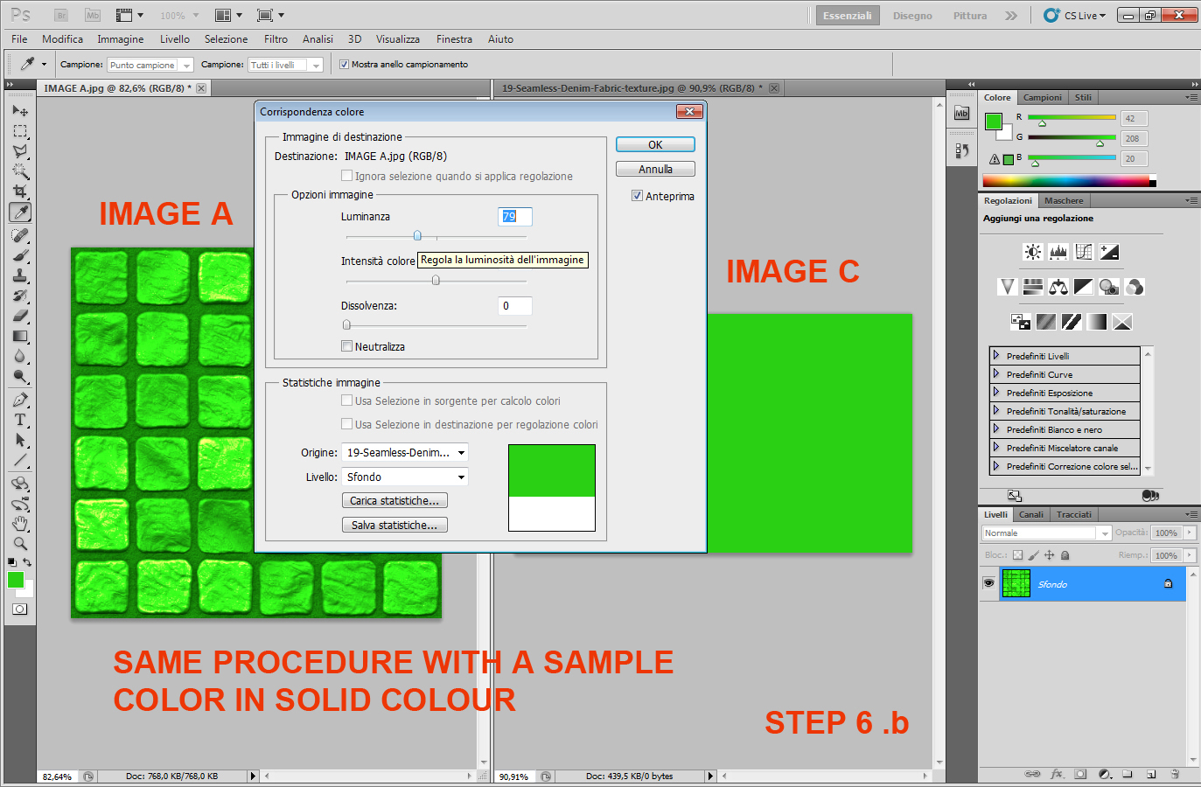Add a Levels adjustment from Regolazioni panel
This screenshot has height=787, width=1201.
click(1058, 252)
